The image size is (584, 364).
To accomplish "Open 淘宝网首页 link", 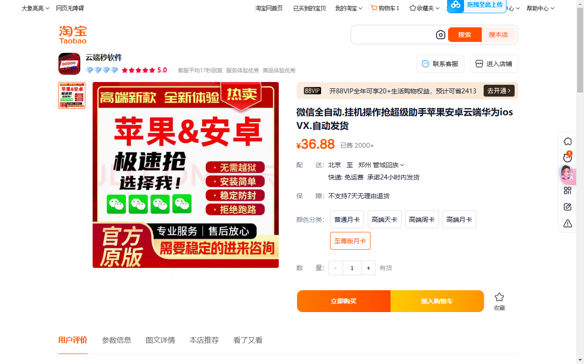I will pyautogui.click(x=269, y=8).
